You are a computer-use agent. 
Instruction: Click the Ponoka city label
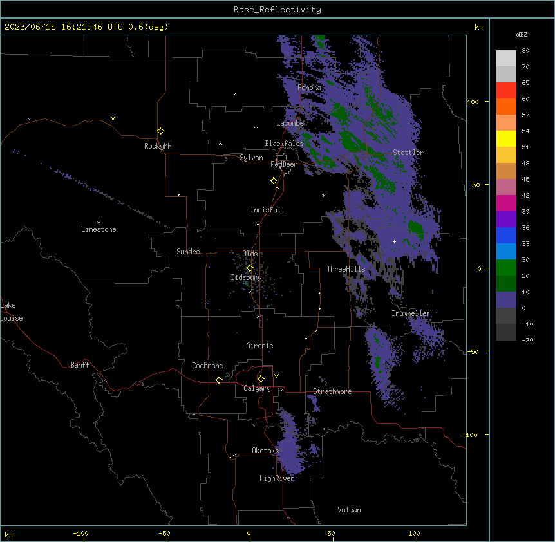coord(309,88)
